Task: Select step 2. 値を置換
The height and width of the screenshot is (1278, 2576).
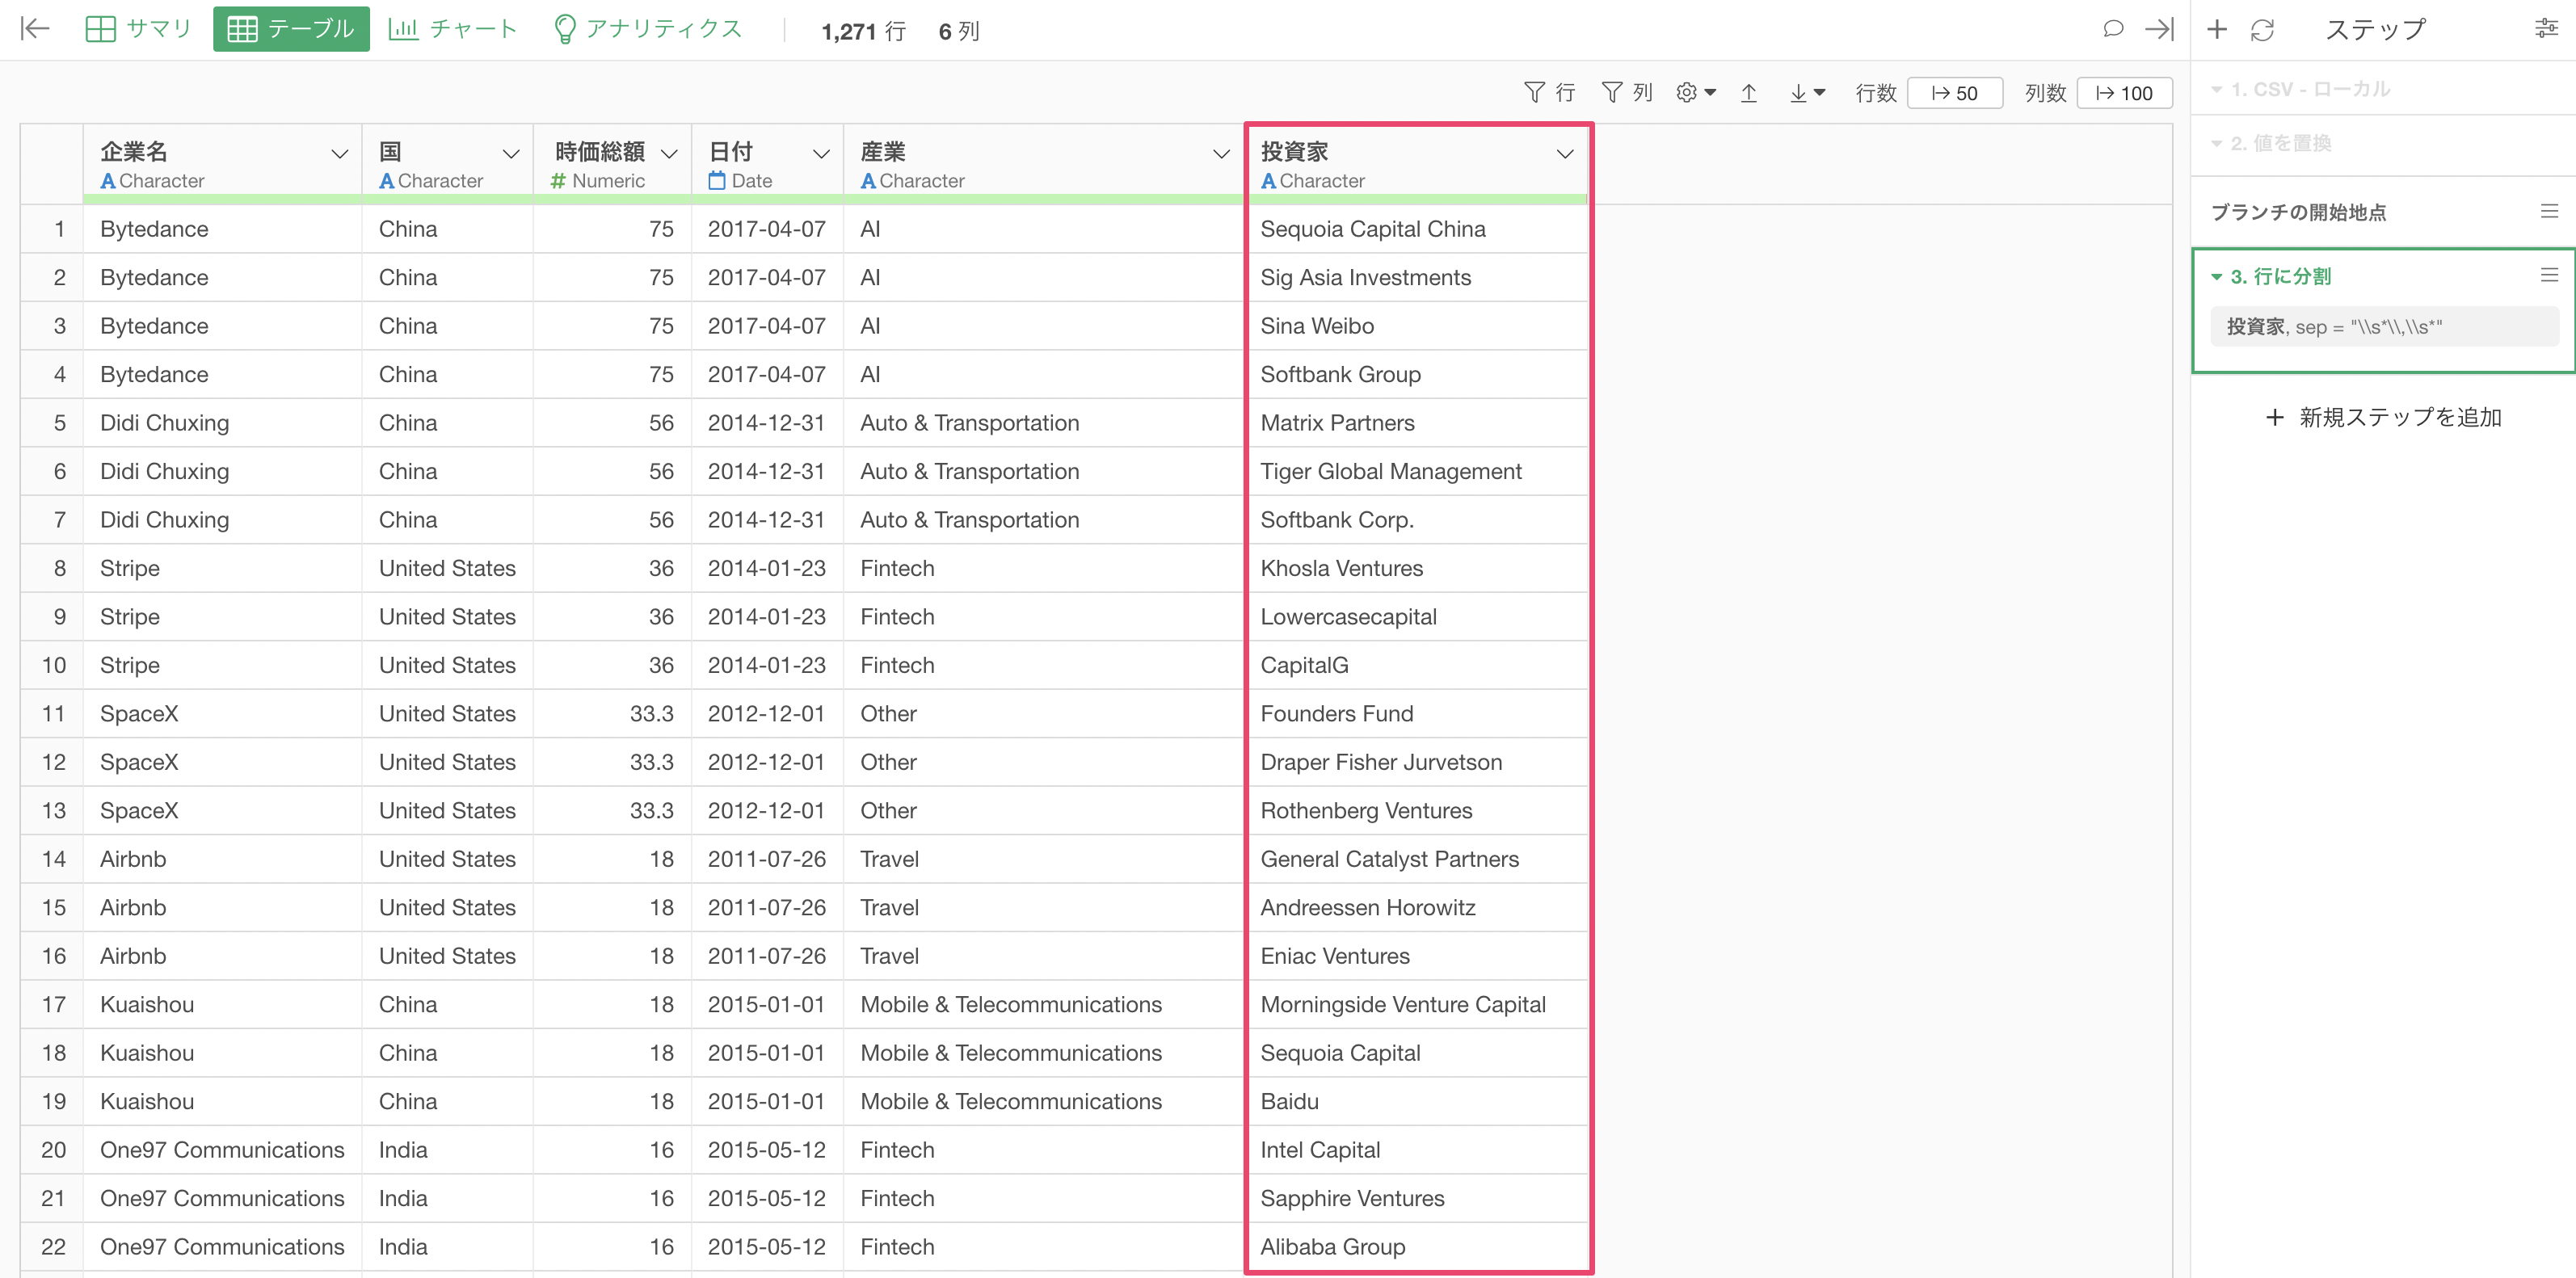Action: (x=2280, y=143)
